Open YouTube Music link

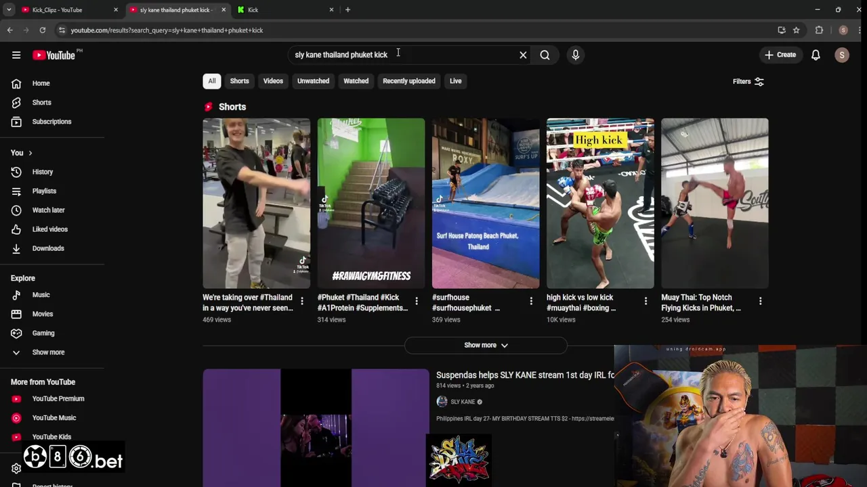pos(52,418)
